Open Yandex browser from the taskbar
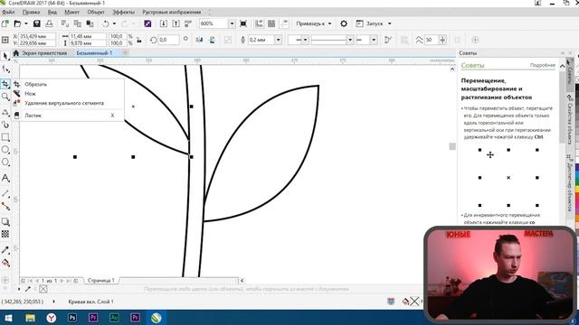 [52, 318]
